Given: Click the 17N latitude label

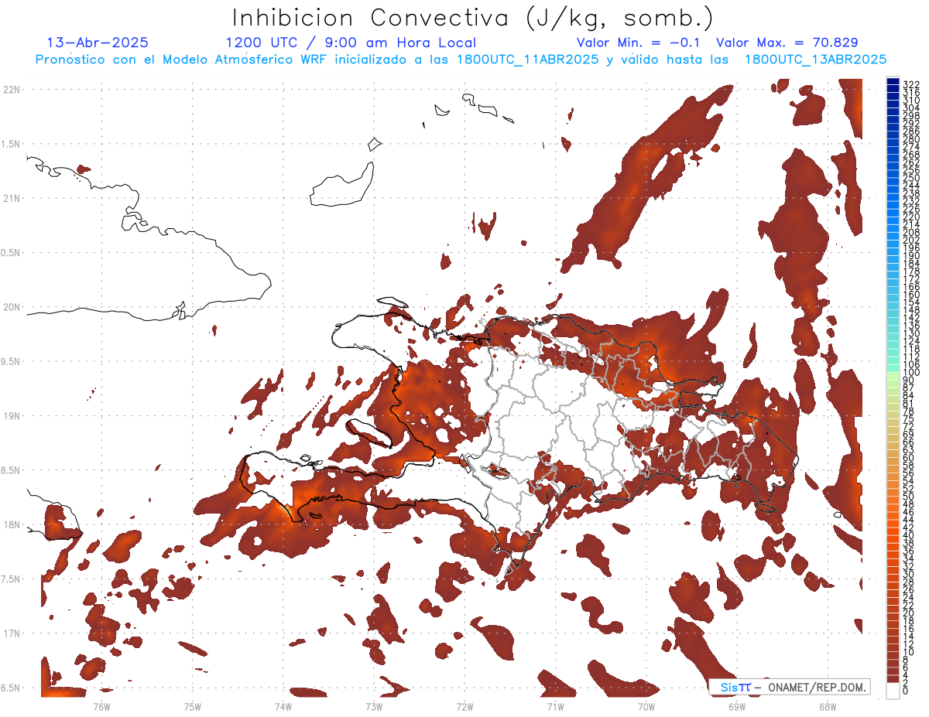Looking at the screenshot, I should (12, 633).
